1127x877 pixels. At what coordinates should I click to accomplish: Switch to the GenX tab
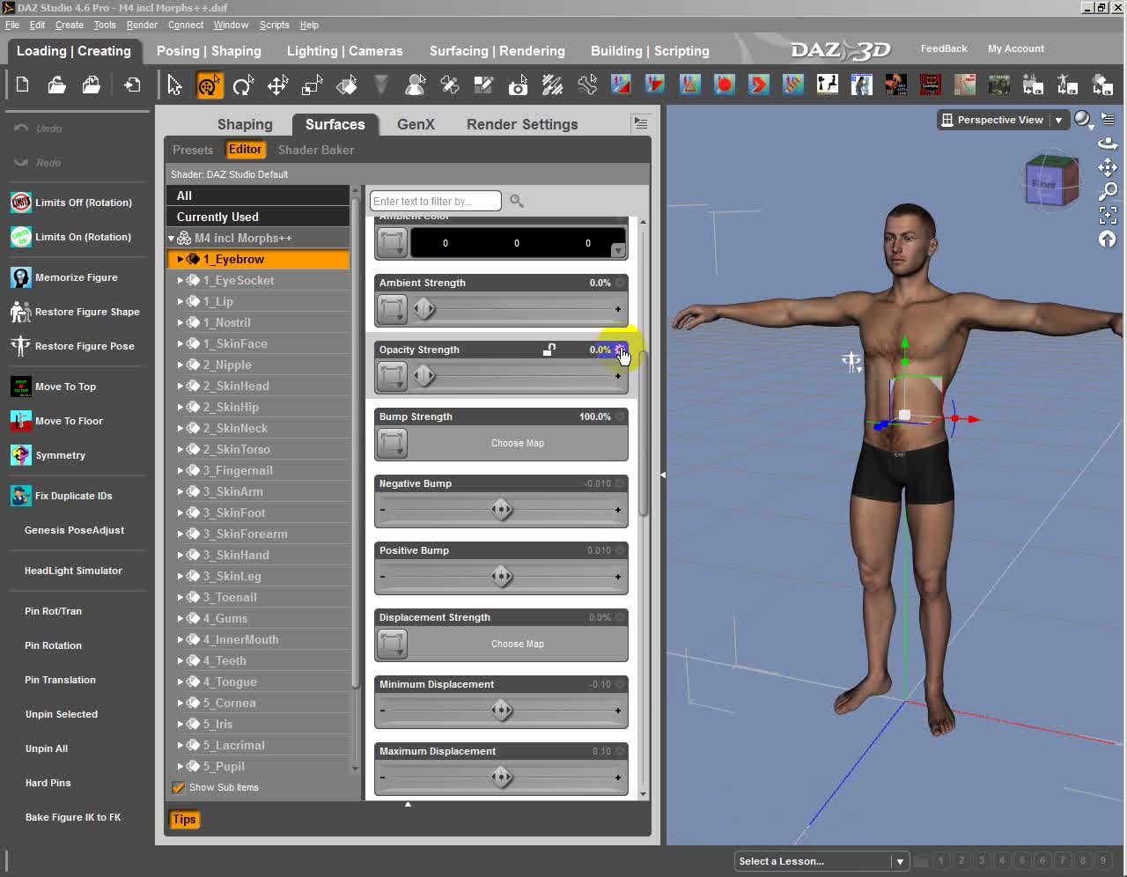pos(416,124)
